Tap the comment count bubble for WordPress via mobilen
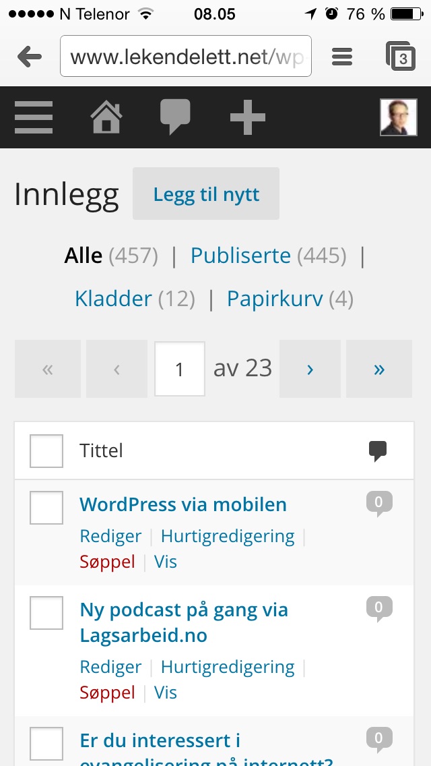This screenshot has width=431, height=766. 379,504
